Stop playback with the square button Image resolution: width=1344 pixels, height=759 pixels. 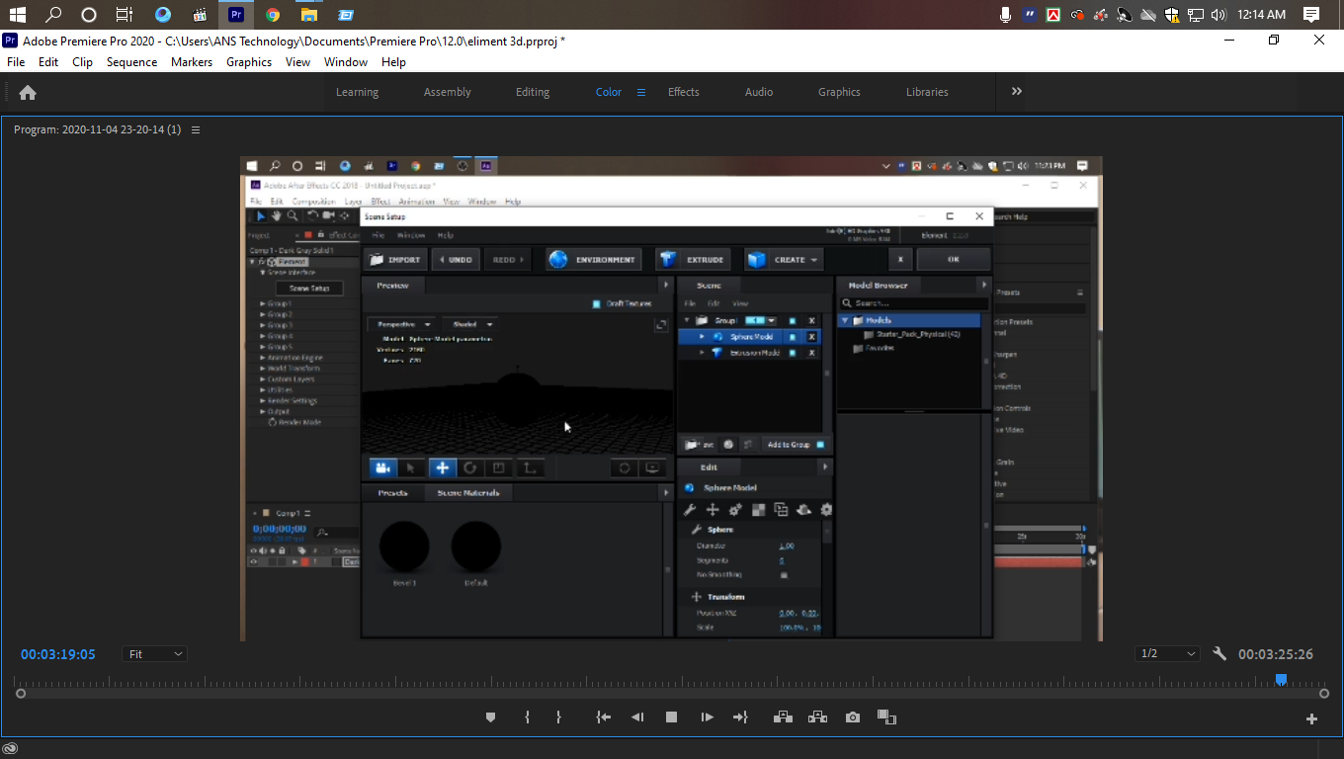[671, 717]
